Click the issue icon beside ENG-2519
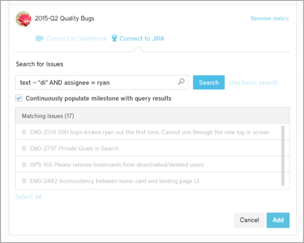The image size is (304, 243). pyautogui.click(x=24, y=132)
